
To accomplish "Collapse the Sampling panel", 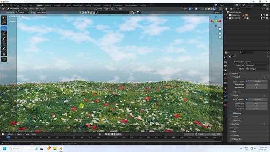I will (234, 73).
